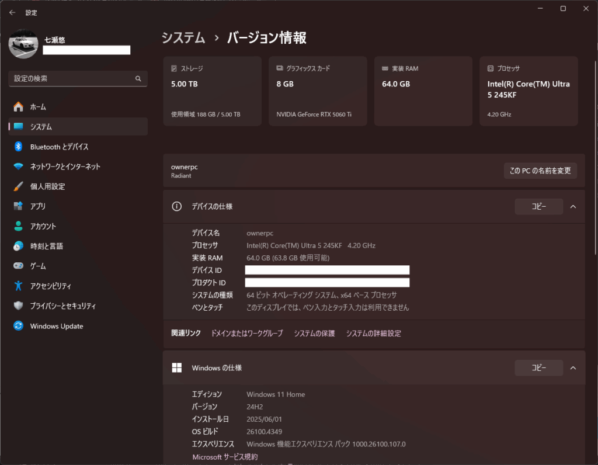Click the ホーム house icon
598x465 pixels.
click(x=18, y=107)
